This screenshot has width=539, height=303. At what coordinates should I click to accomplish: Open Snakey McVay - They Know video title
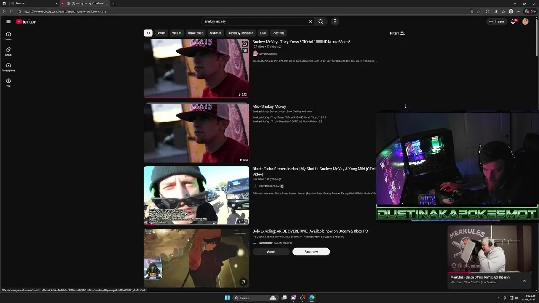click(x=302, y=42)
